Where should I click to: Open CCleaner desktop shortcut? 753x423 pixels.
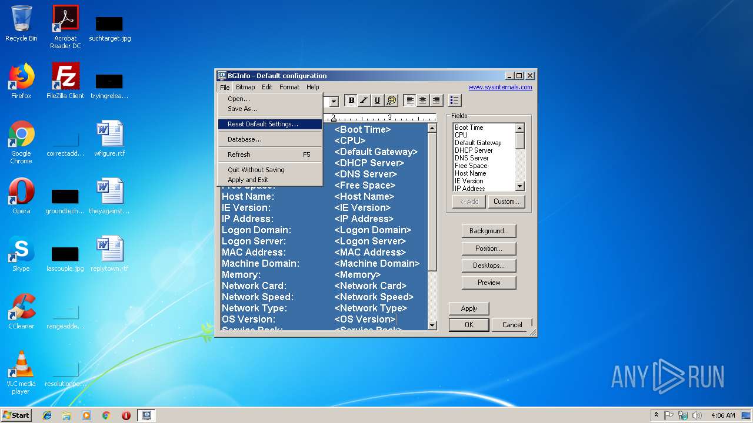pos(21,311)
